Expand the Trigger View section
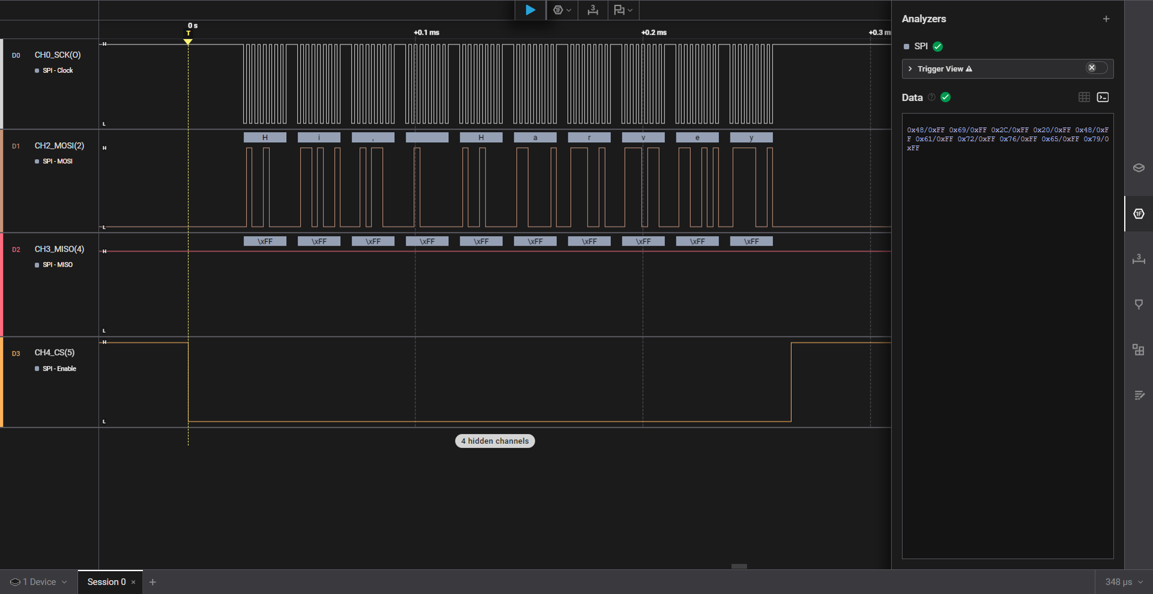Screen dimensions: 1153x594 point(910,68)
